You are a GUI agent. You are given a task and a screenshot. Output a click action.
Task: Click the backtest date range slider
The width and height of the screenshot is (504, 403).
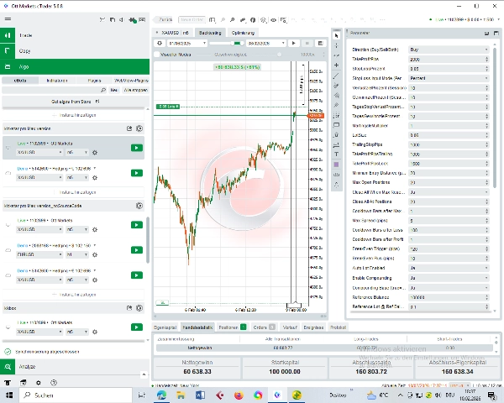[x=227, y=43]
